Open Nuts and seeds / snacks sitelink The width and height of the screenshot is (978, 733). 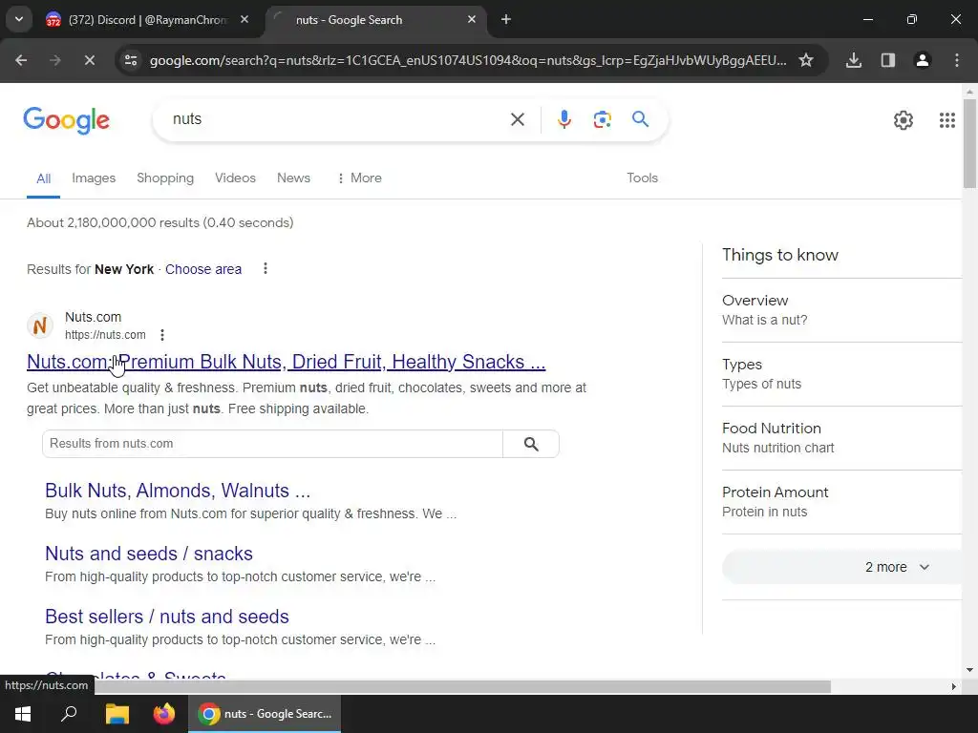(148, 554)
